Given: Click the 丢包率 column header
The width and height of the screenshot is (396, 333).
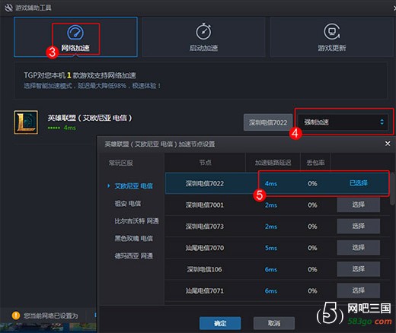Looking at the screenshot, I should pyautogui.click(x=315, y=163).
